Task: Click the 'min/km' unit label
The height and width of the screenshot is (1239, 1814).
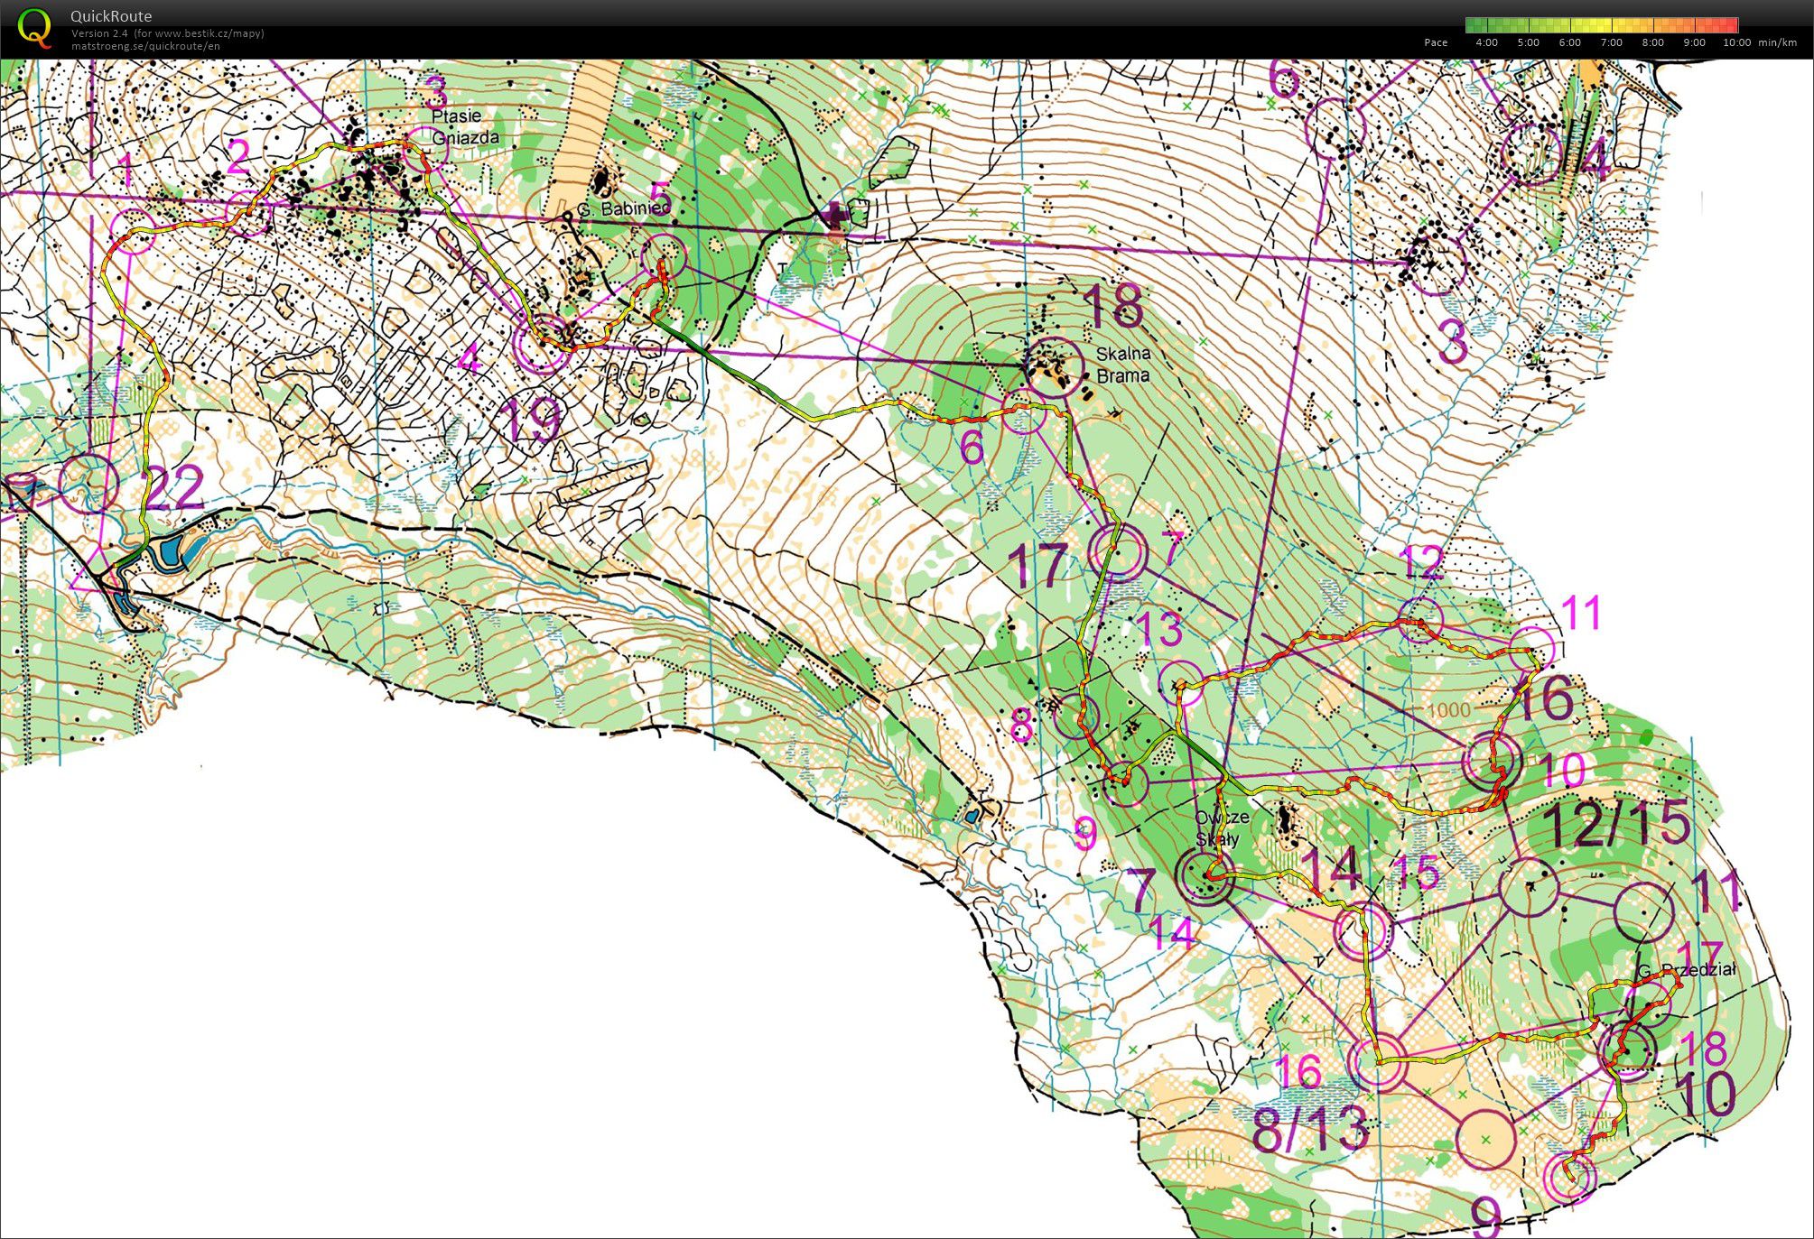Action: point(1777,42)
